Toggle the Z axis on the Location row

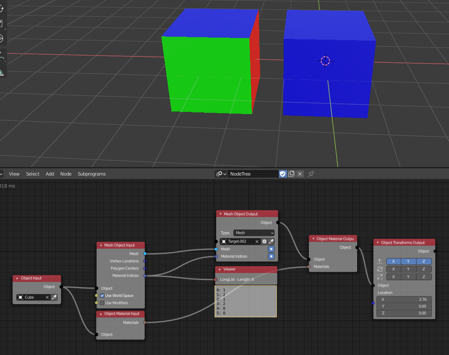click(x=424, y=261)
